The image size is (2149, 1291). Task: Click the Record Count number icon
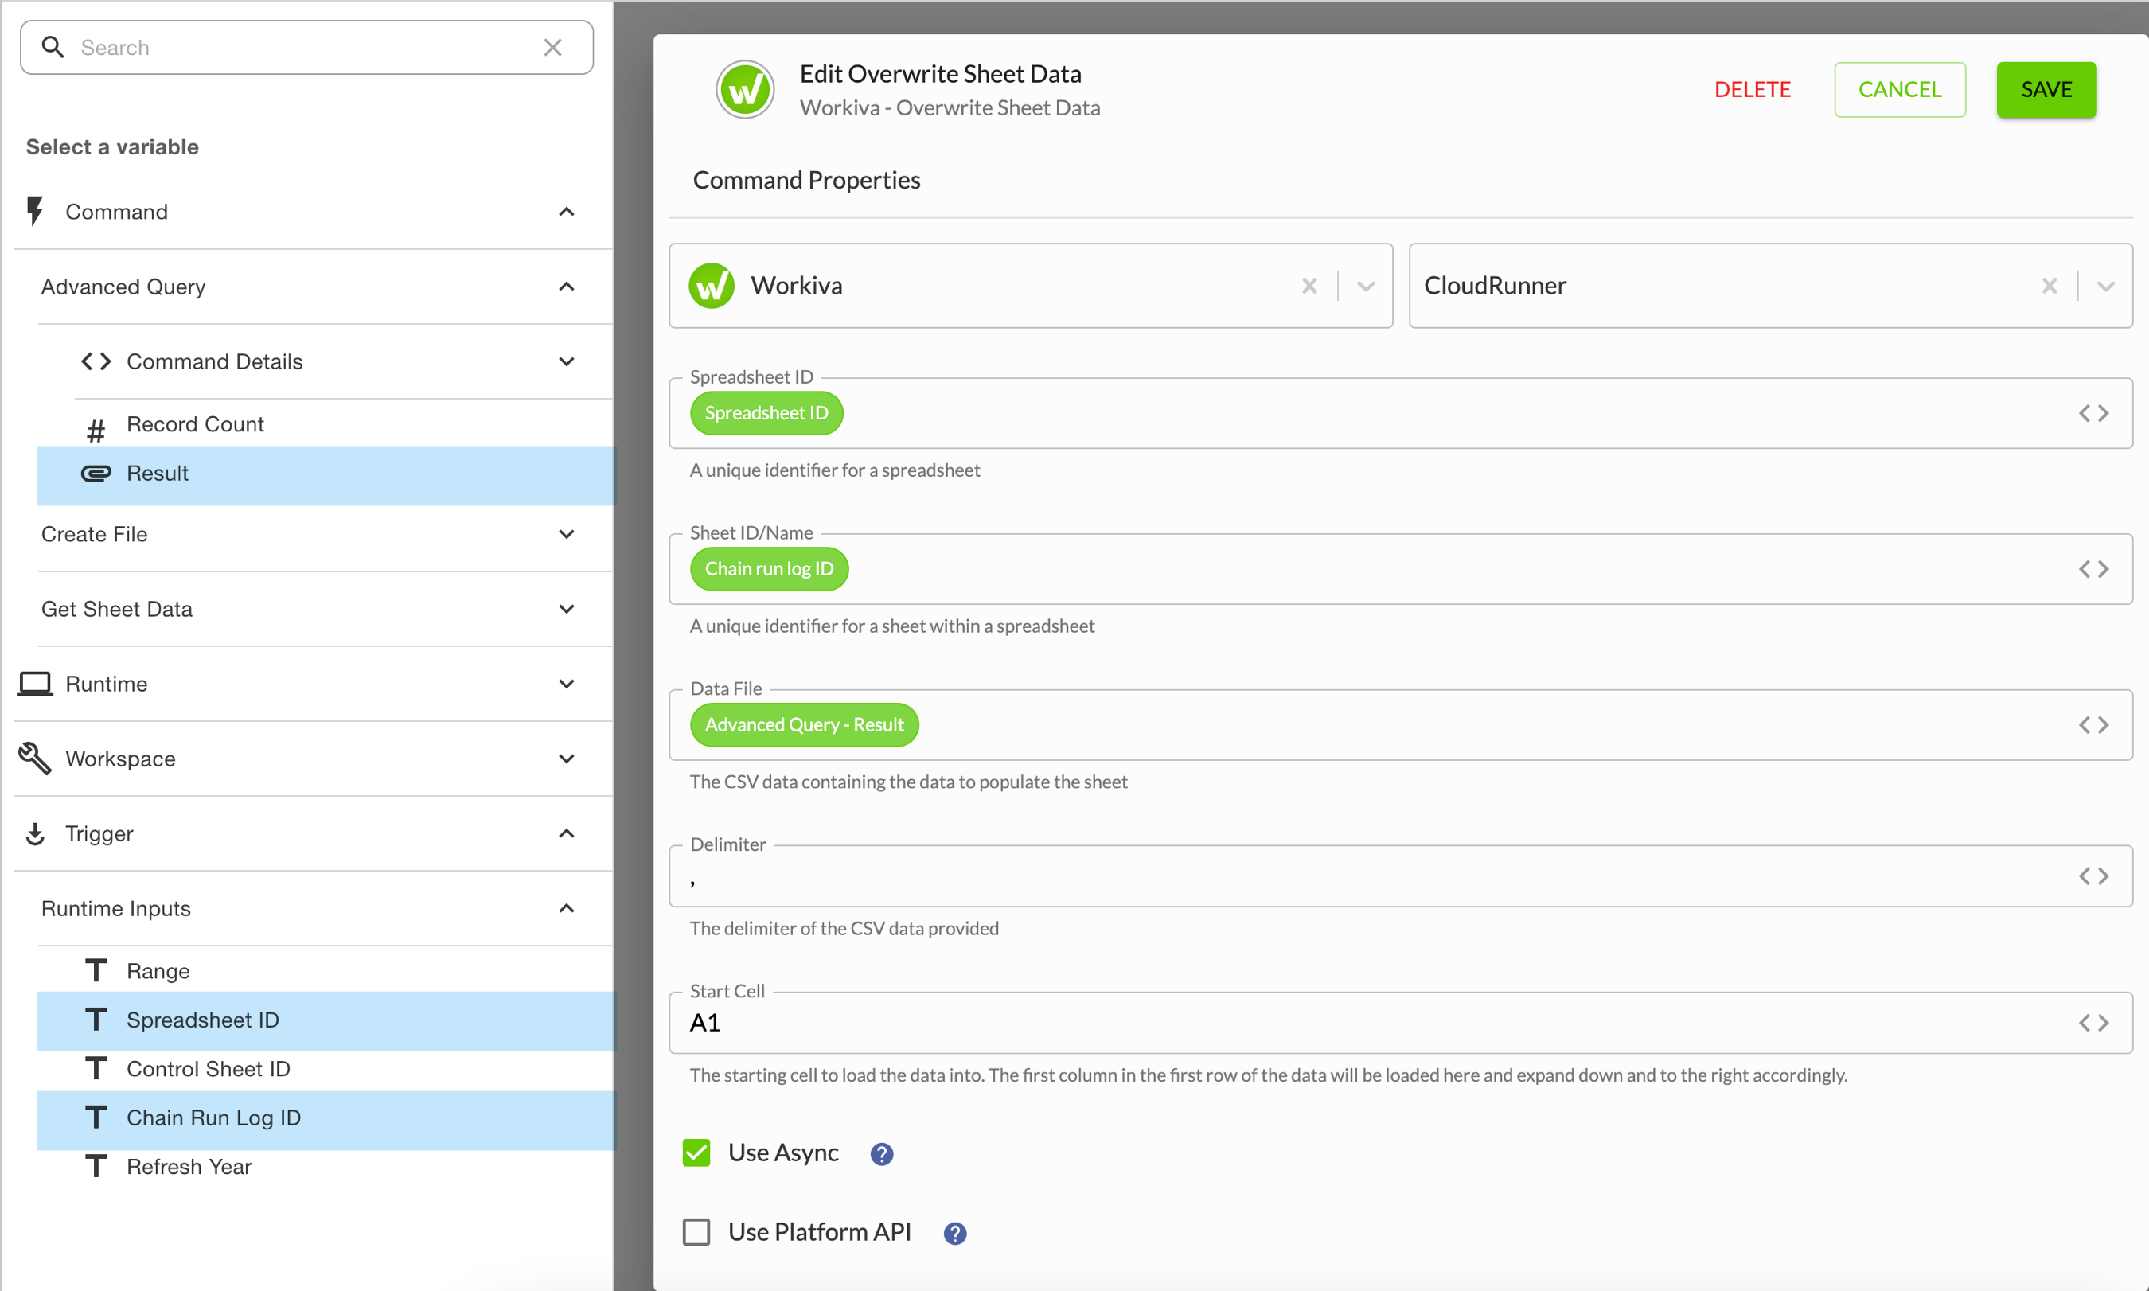(96, 427)
